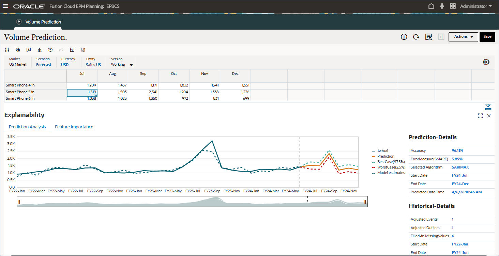
Task: Click the history clock icon
Action: [x=50, y=50]
